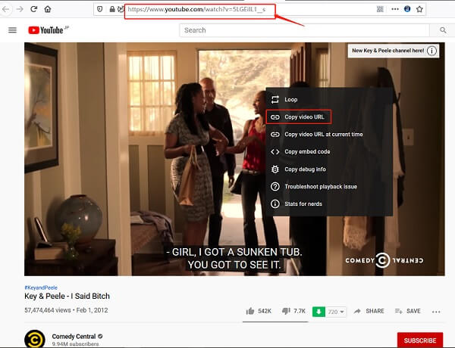Viewport: 455px width, 348px height.
Task: Open the YouTube hamburger guide menu
Action: click(x=12, y=30)
